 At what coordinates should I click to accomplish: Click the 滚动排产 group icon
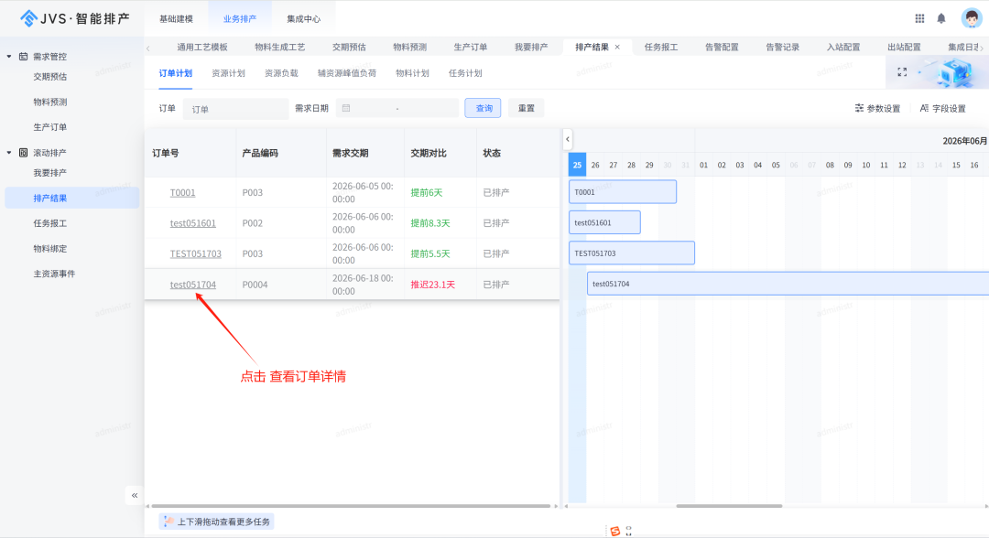[23, 153]
